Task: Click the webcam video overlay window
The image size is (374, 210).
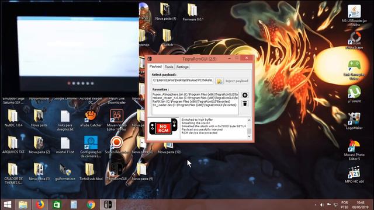Action: [x=70, y=49]
